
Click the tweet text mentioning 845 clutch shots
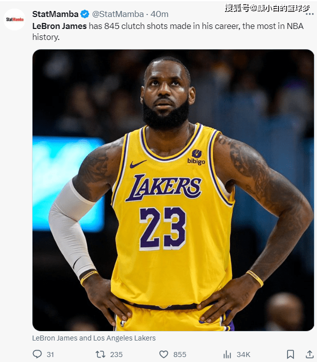[168, 31]
